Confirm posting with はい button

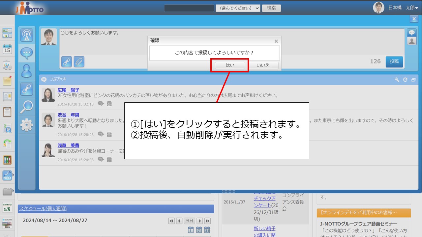click(230, 65)
